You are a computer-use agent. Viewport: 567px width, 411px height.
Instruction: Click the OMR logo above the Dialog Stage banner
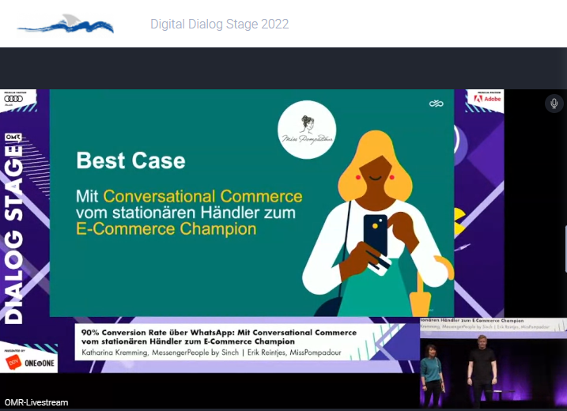tap(13, 138)
